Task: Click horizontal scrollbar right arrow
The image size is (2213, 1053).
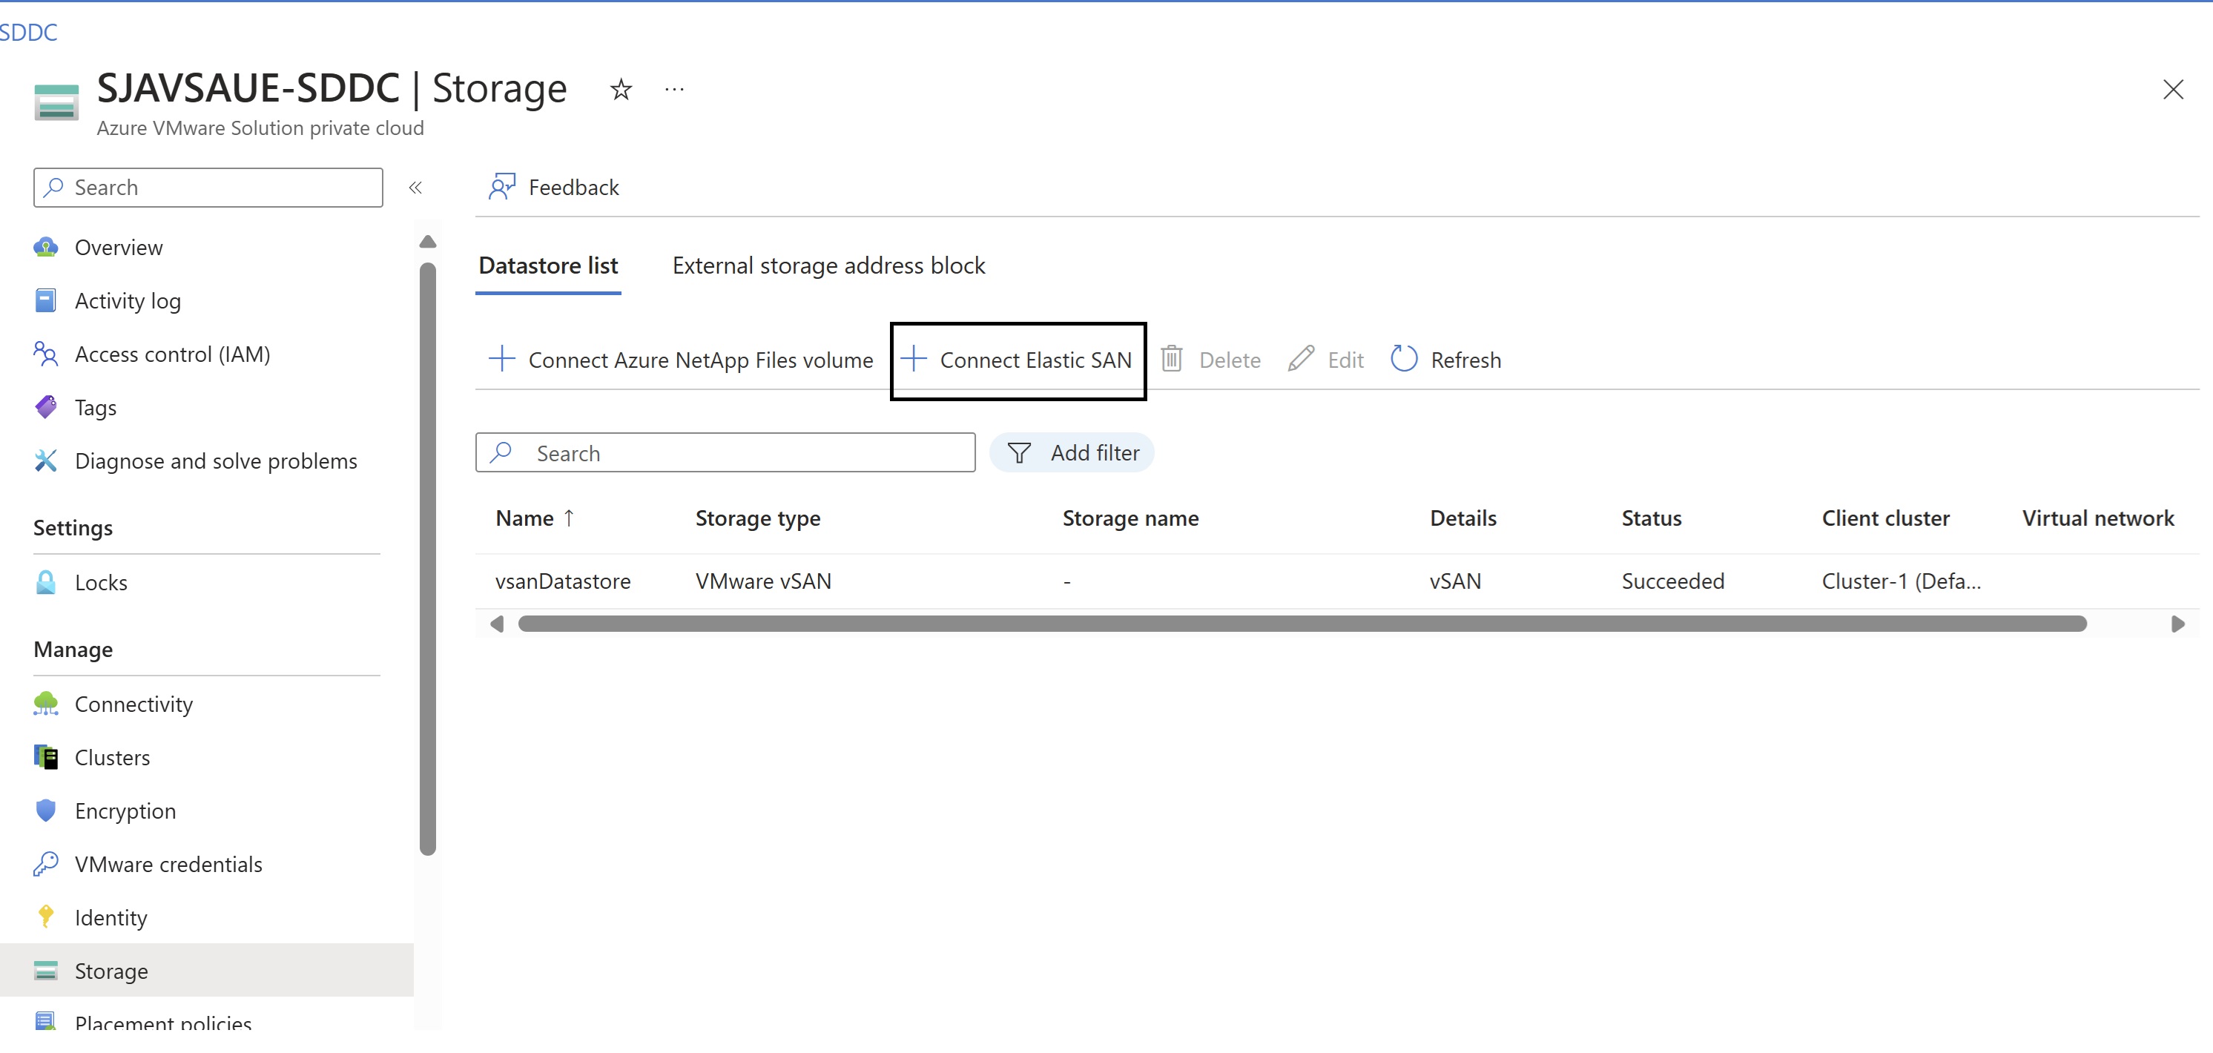Action: point(2177,624)
